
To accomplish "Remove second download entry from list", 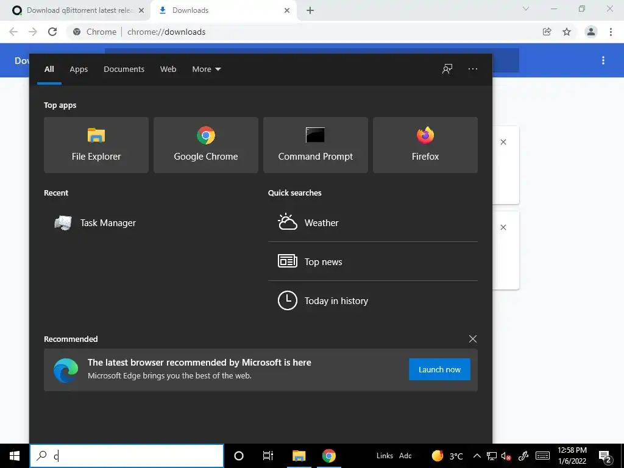I will [503, 227].
